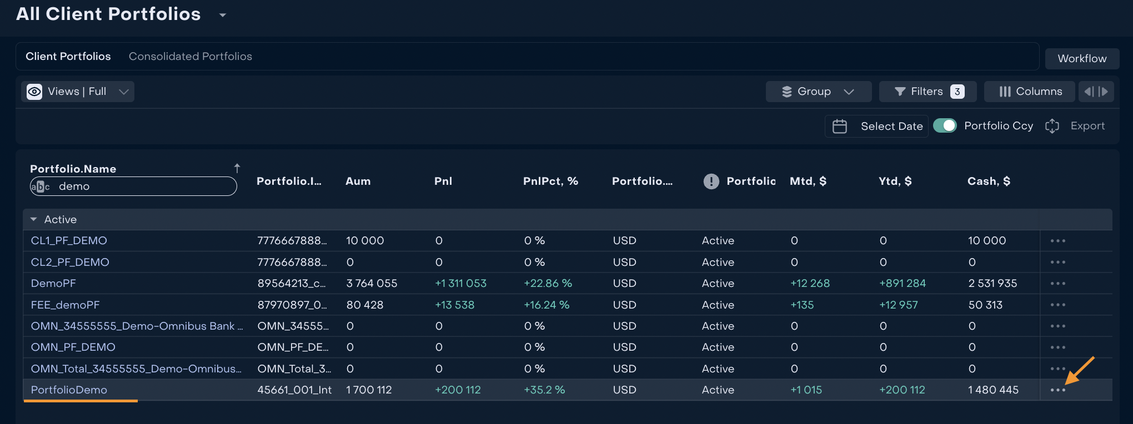Select the Client Portfolios tab

68,57
